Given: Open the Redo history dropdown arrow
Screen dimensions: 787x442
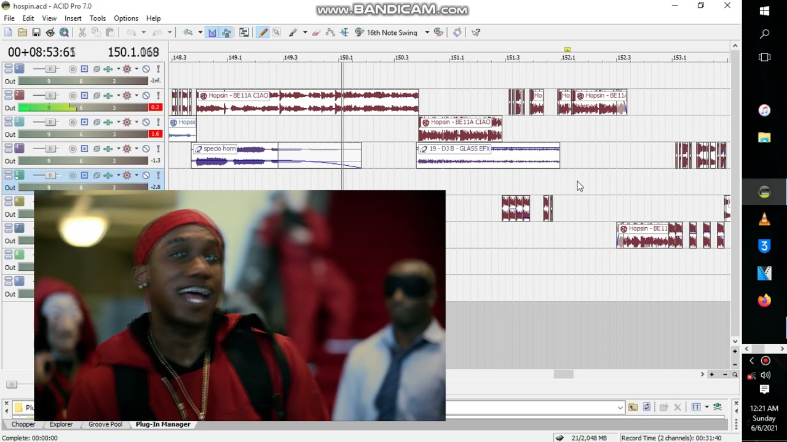Looking at the screenshot, I should (170, 33).
